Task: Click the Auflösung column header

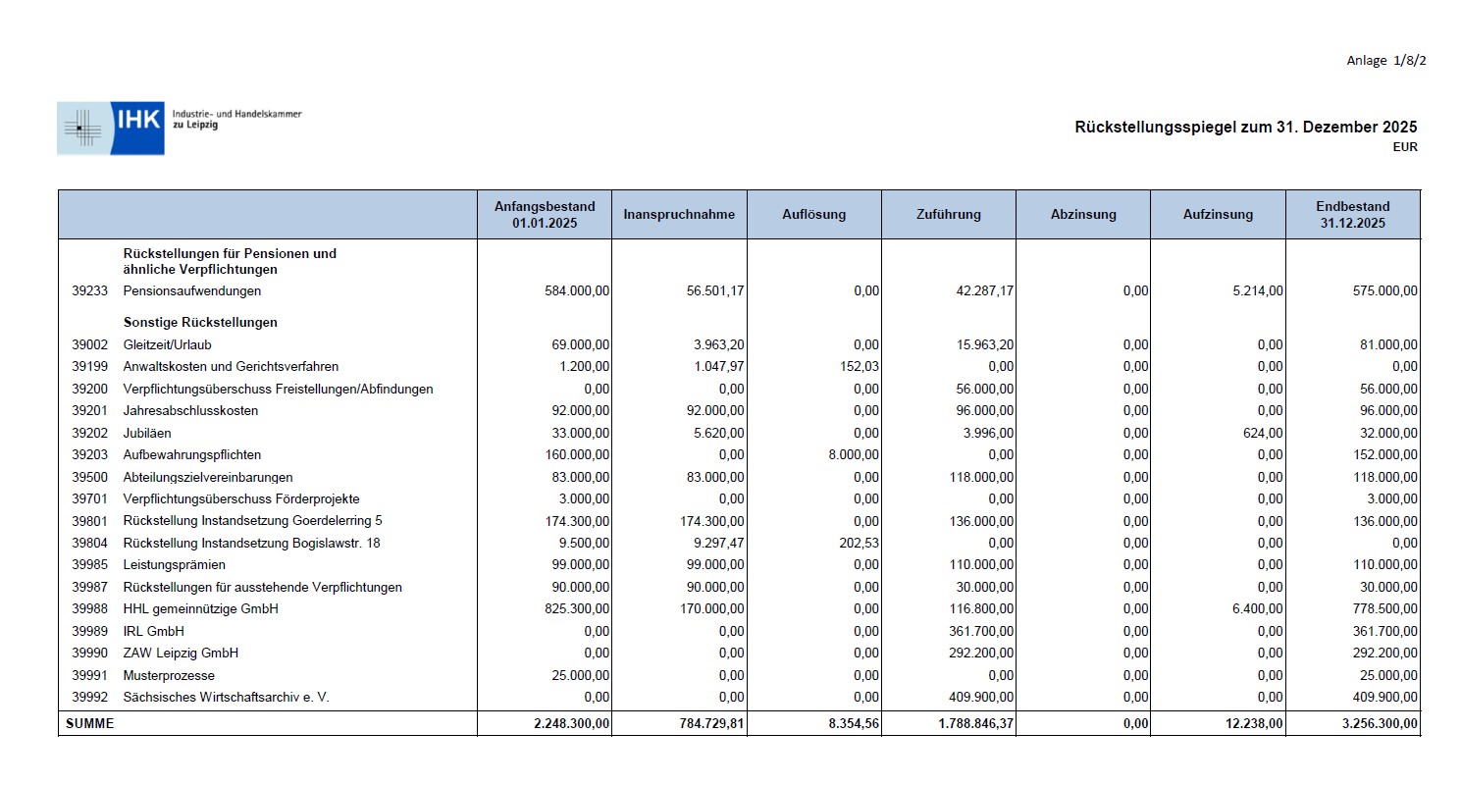Action: point(814,214)
